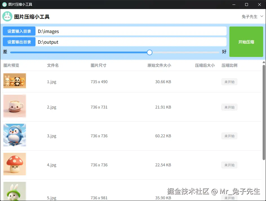
Task: Click the filename text 2.jpg
Action: [x=52, y=107]
